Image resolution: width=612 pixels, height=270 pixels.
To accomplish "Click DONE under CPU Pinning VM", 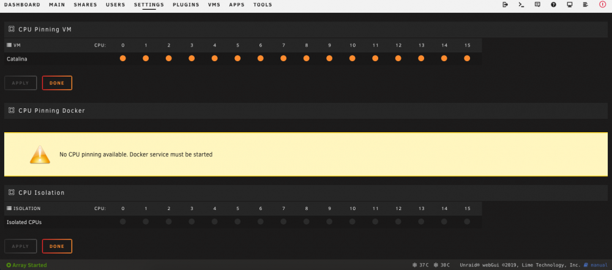I will [57, 83].
